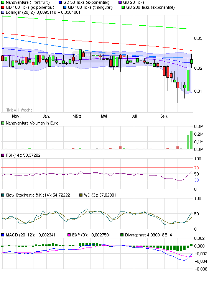Select the 'GD 100 Ticks (triangular)' label

(x=90, y=8)
